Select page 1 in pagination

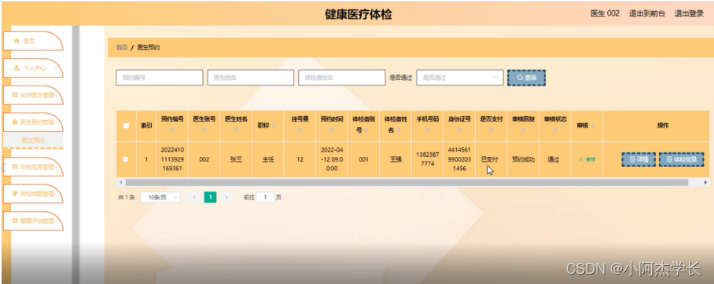[x=210, y=198]
